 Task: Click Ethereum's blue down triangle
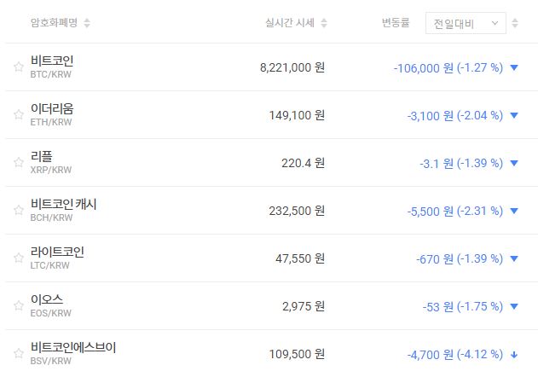[x=513, y=115]
